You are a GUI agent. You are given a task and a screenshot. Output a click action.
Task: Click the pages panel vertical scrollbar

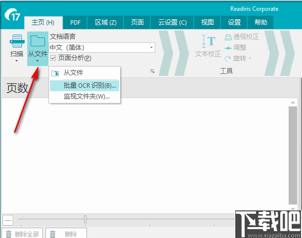coord(293,156)
